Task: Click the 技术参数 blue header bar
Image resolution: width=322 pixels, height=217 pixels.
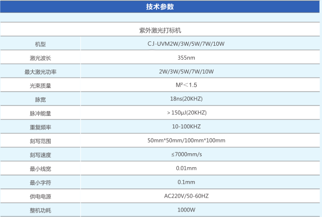Action: [160, 7]
